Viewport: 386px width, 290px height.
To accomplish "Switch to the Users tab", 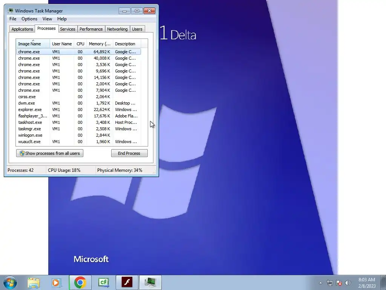I will point(137,29).
